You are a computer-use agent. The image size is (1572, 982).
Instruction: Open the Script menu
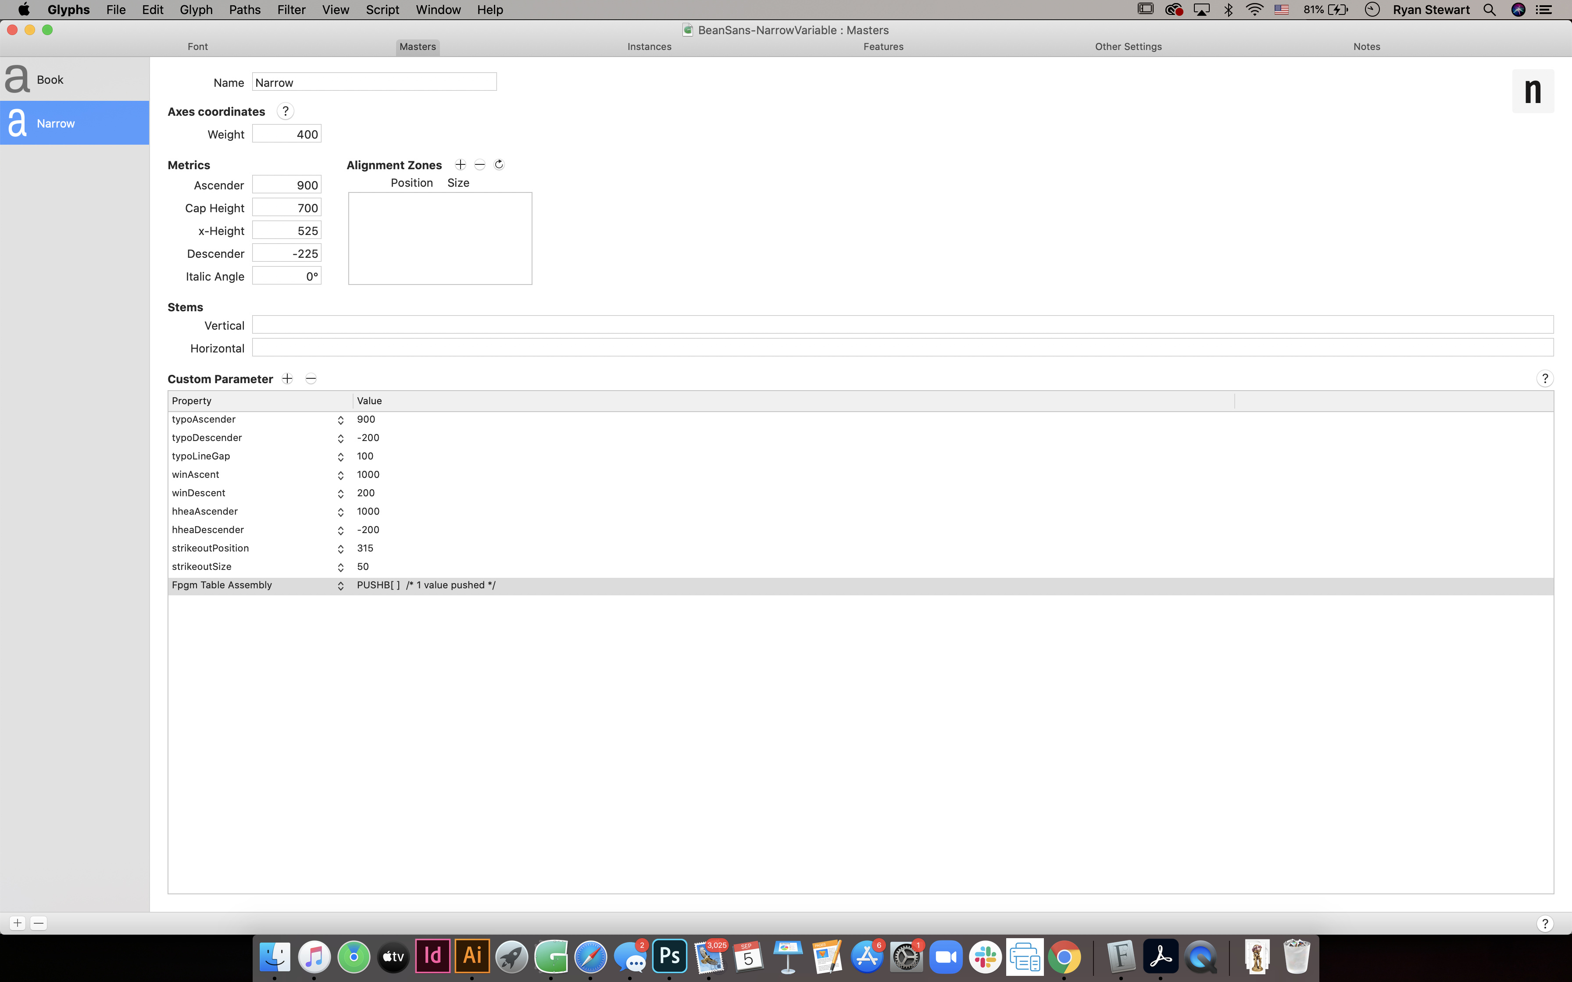point(382,10)
